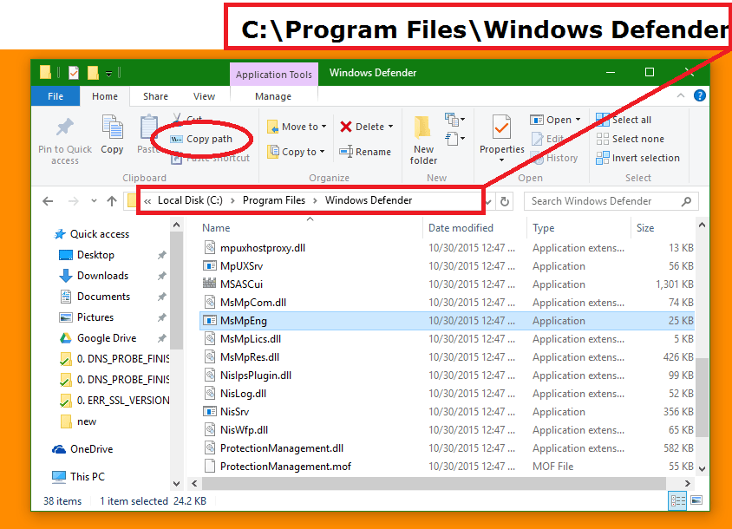Select the Rename icon
This screenshot has width=732, height=529.
tap(366, 150)
